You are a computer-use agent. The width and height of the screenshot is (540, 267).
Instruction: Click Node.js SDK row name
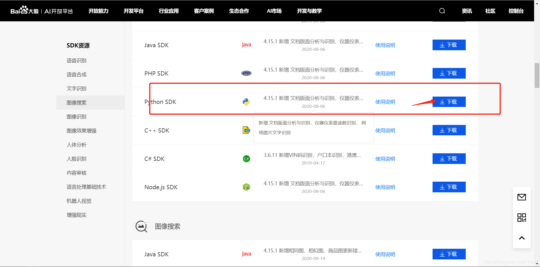[161, 187]
